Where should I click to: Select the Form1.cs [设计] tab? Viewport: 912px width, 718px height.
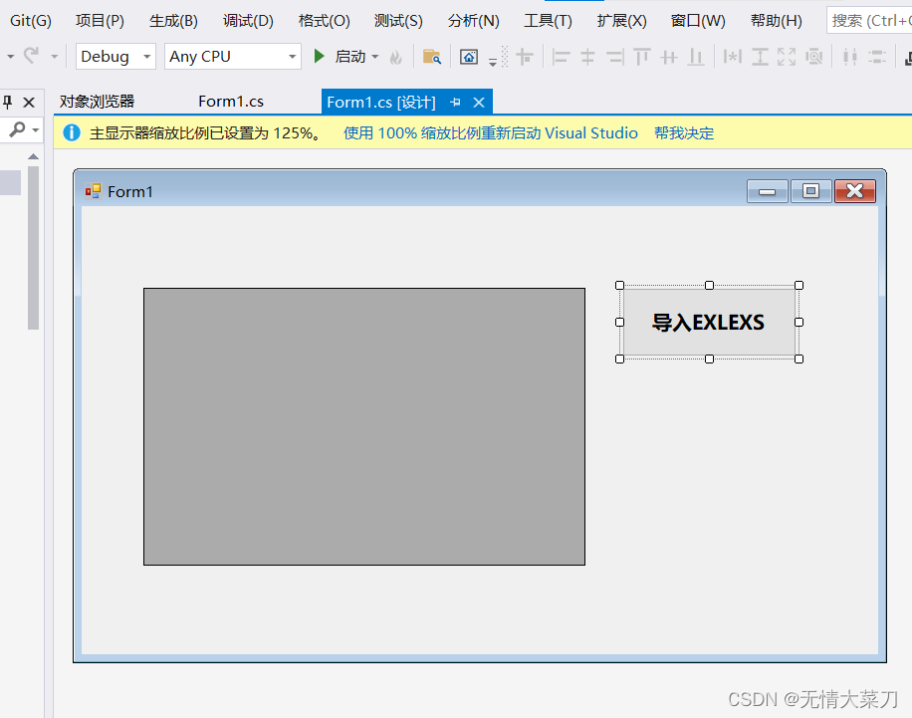(x=381, y=103)
